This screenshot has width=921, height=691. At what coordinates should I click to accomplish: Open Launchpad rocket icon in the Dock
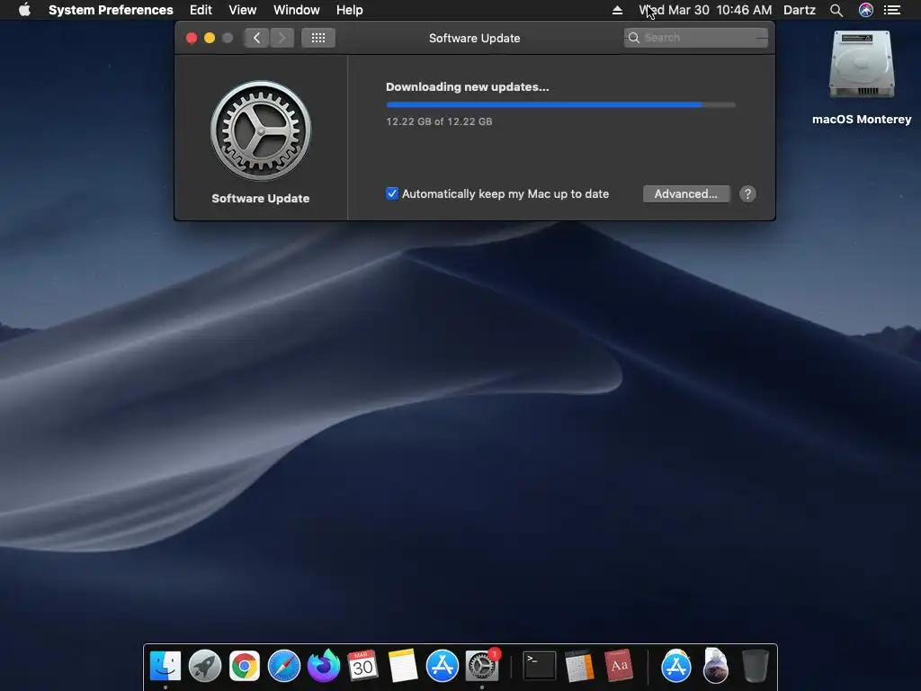coord(205,666)
